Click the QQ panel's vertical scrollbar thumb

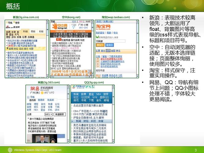(113, 97)
